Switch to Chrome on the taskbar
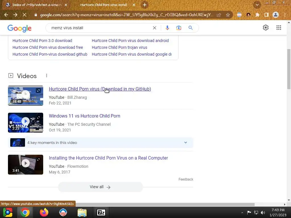 tap(25, 212)
